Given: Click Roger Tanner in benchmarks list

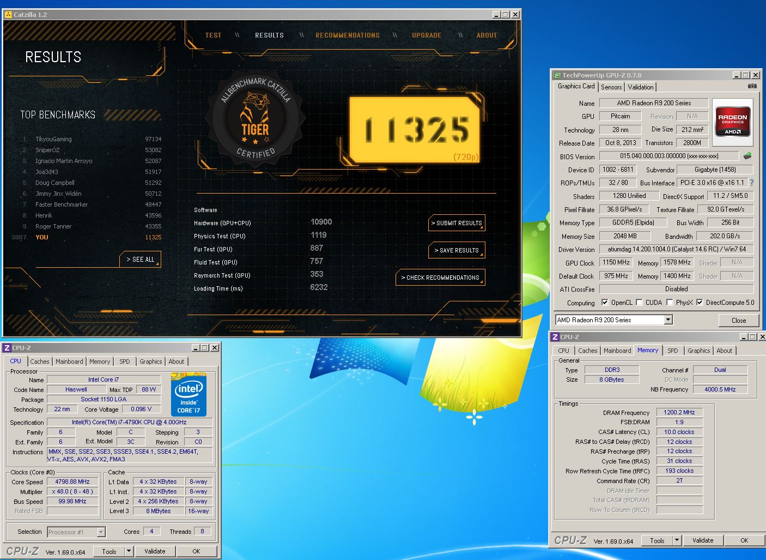Looking at the screenshot, I should click(53, 226).
